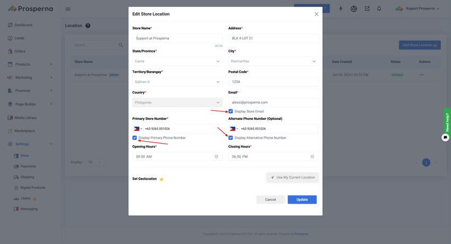Open the State/Province dropdown showing Cavite
Screen dimensions: 451x244
pyautogui.click(x=177, y=61)
